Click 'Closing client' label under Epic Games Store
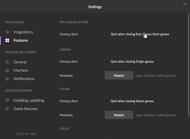Image resolution: width=190 pixels, height=139 pixels. pos(69,34)
